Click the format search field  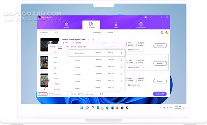click(x=113, y=47)
